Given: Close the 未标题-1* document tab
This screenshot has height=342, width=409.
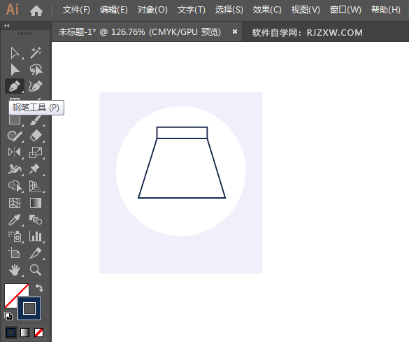Looking at the screenshot, I should pos(235,31).
